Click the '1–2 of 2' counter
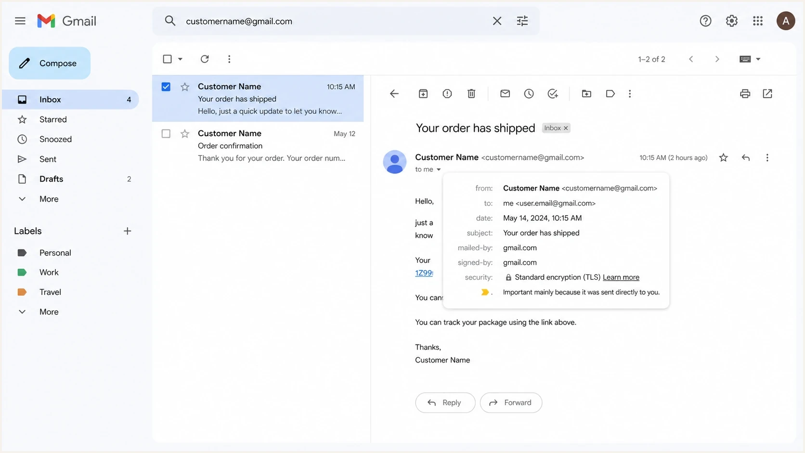This screenshot has height=453, width=805. [651, 59]
